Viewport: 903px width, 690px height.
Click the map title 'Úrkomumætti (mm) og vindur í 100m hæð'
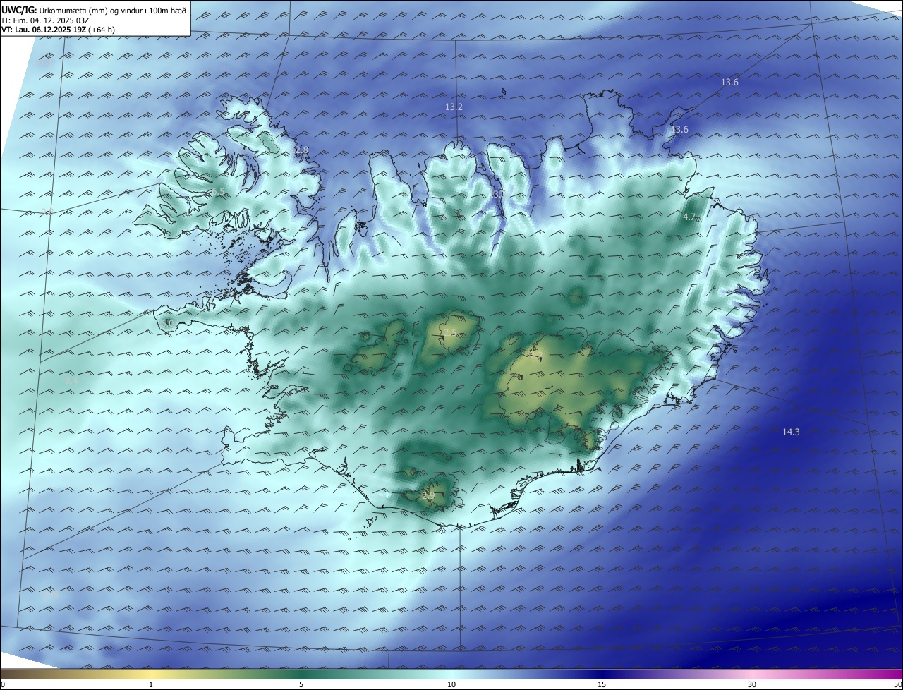tap(113, 10)
